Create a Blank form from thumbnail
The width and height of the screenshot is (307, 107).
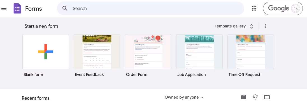click(46, 52)
